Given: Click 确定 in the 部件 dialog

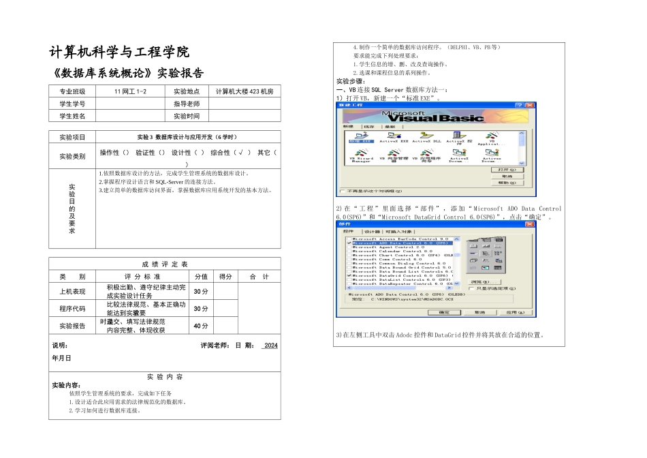Looking at the screenshot, I should tap(445, 313).
